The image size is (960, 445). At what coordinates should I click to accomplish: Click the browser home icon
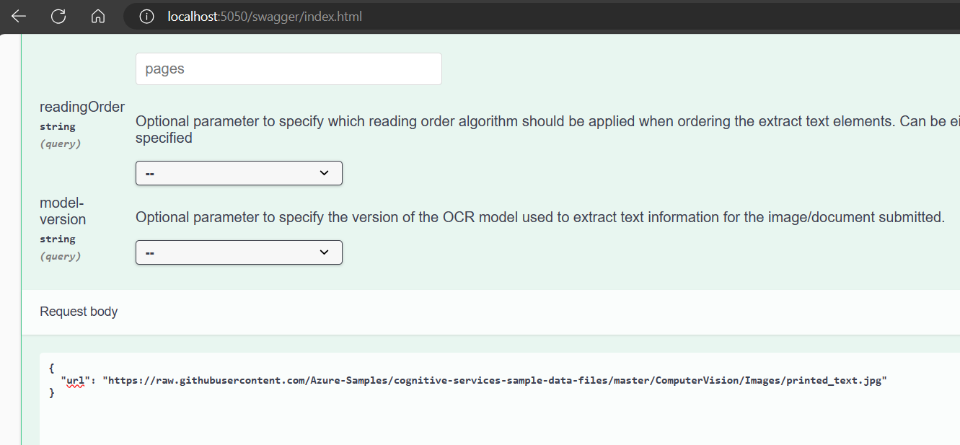click(97, 16)
